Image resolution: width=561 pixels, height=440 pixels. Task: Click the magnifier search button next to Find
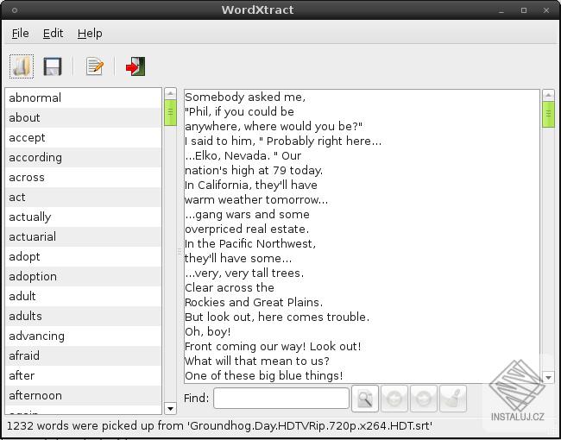pos(365,399)
